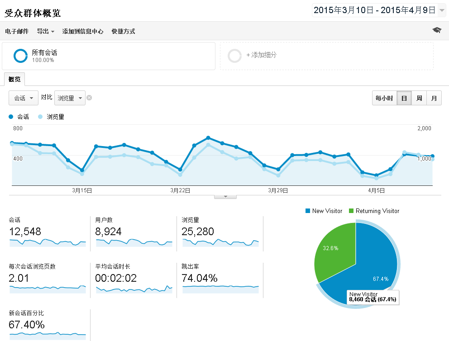Switch chart granularity to 每小时

coord(384,98)
